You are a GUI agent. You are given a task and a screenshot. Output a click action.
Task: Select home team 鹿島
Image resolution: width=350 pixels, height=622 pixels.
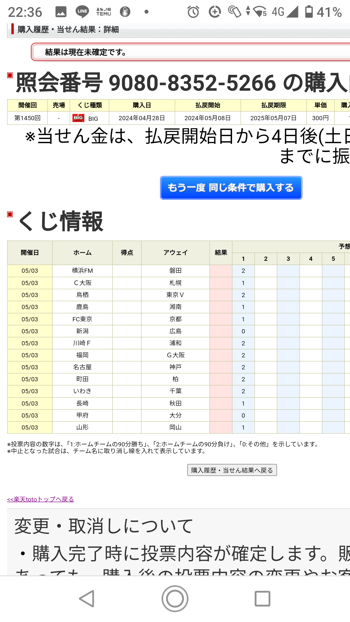click(82, 307)
